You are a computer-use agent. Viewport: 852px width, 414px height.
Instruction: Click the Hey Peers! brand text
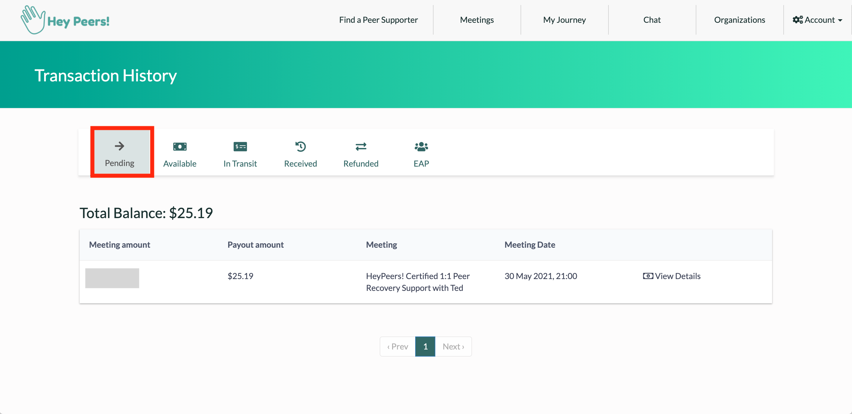click(x=78, y=22)
